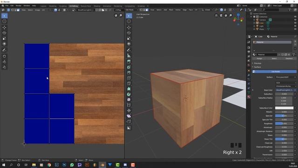
Task: Activate the Rotate tool in 3D viewport
Action: pyautogui.click(x=129, y=33)
